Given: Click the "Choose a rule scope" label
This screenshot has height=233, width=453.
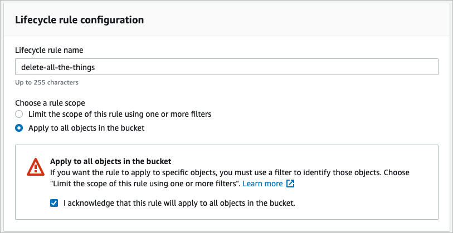Looking at the screenshot, I should click(x=52, y=102).
